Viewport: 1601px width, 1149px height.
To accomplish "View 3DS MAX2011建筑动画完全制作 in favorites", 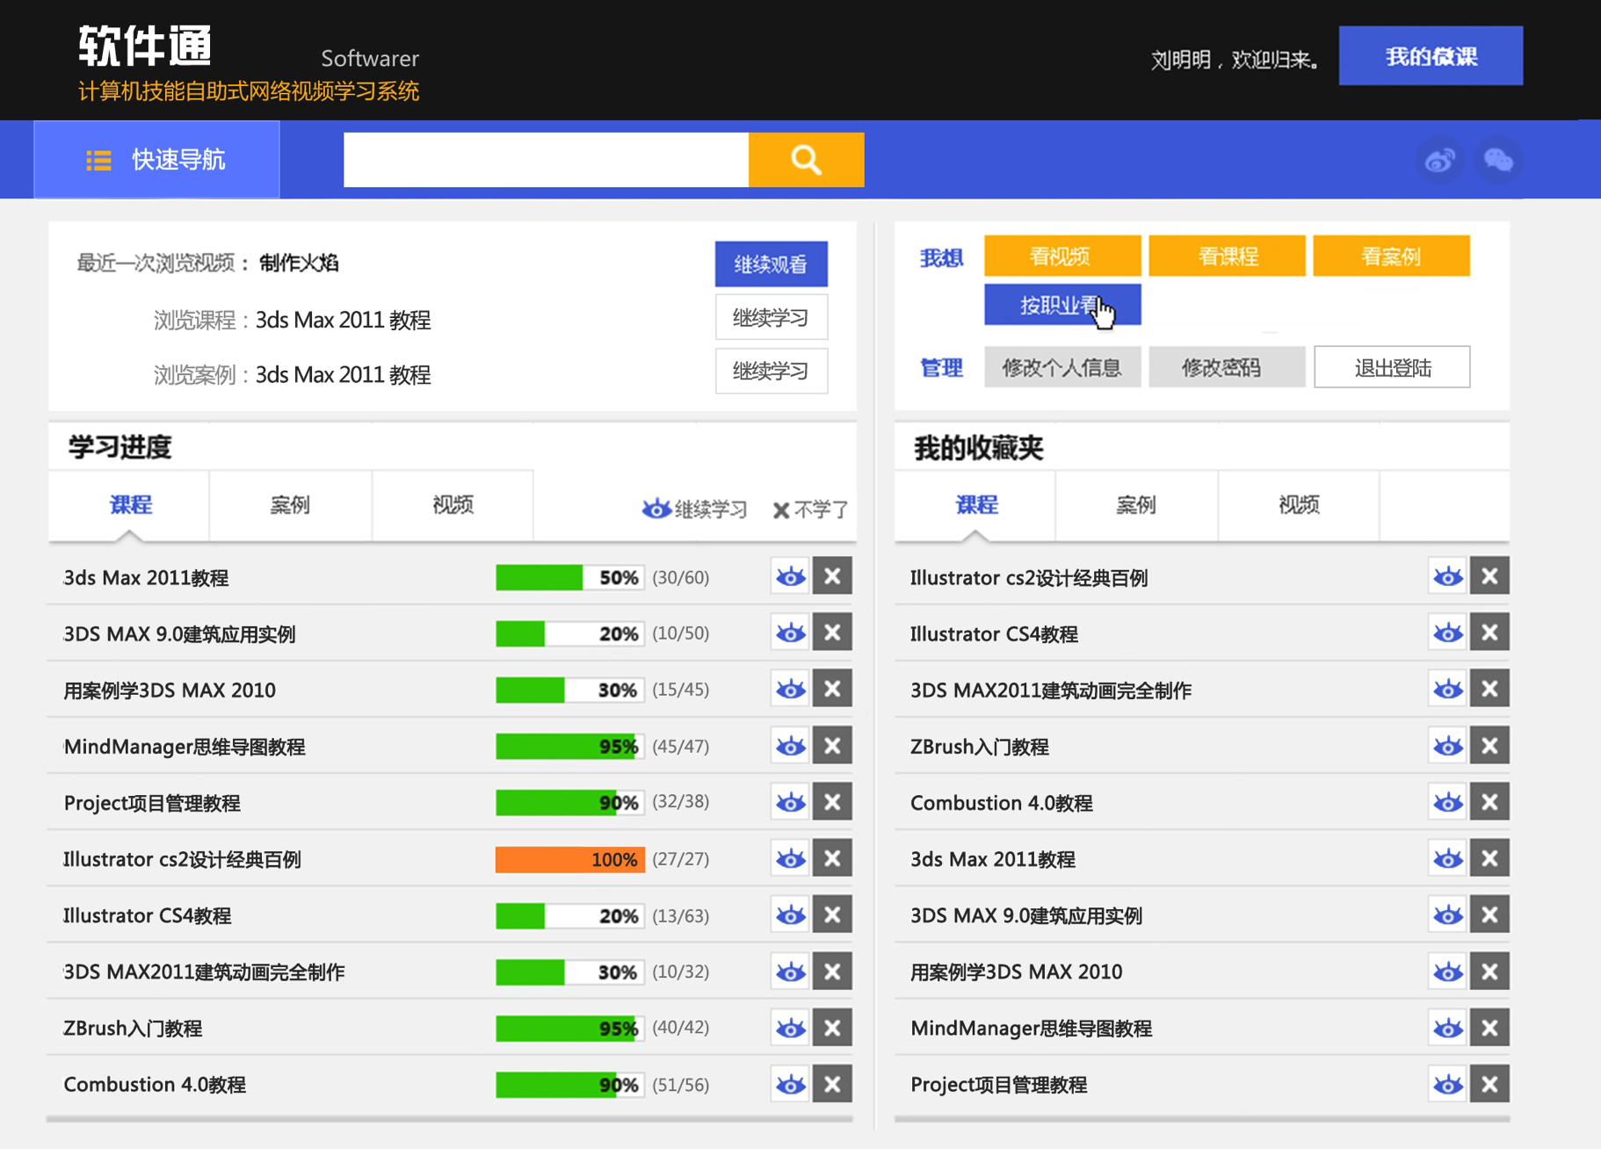I will (x=1447, y=689).
